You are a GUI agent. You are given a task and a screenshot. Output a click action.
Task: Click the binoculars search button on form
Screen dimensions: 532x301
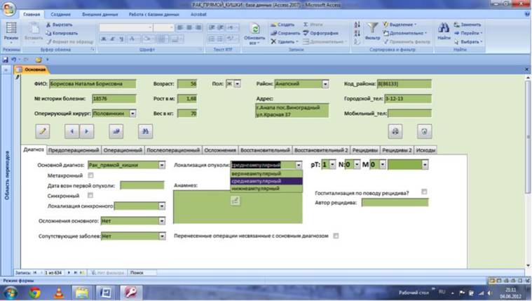146,131
